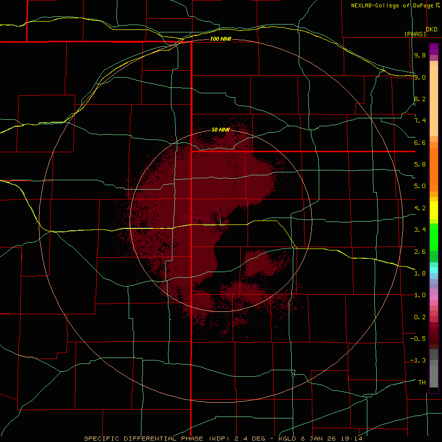Click the KGLD station identifier
This screenshot has height=442, width=442.
point(287,439)
